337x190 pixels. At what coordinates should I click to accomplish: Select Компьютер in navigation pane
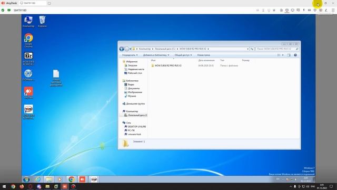130,111
